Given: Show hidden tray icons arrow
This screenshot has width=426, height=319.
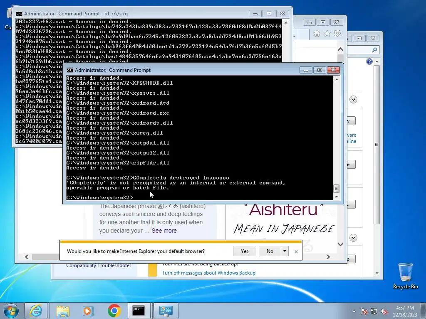Looking at the screenshot, I should pyautogui.click(x=354, y=311).
